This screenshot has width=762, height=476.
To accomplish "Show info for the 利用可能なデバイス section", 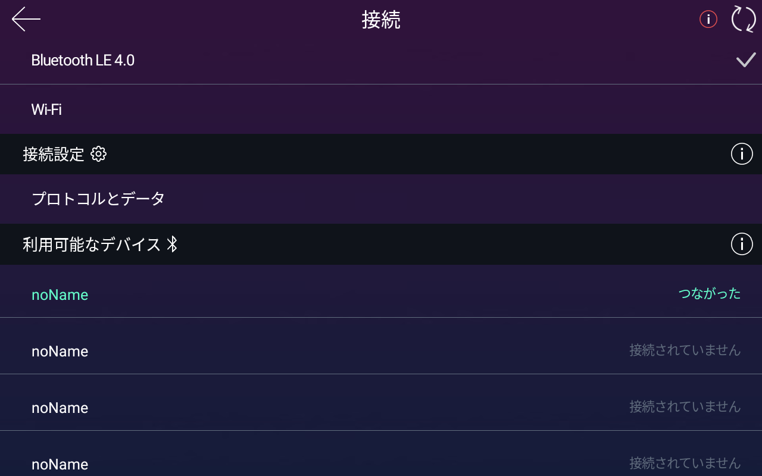I will click(x=742, y=244).
